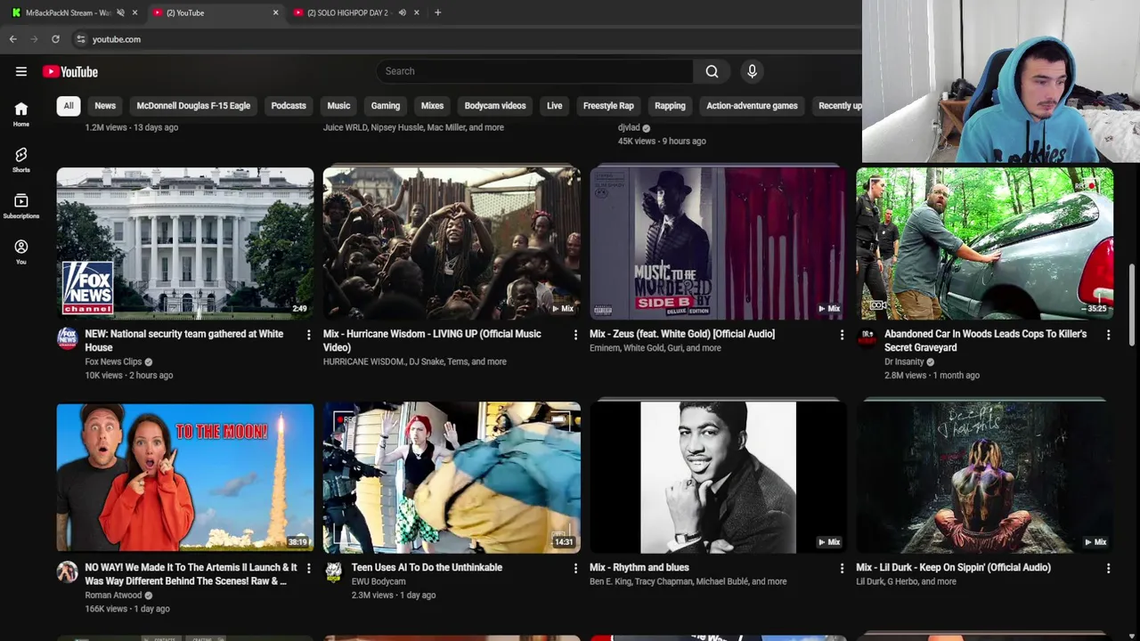
Task: Open the You section in sidebar
Action: point(21,253)
